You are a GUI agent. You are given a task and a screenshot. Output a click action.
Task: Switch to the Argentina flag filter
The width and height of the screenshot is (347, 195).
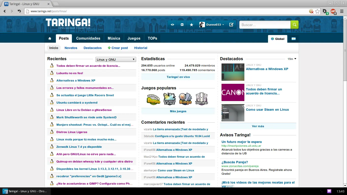293,39
